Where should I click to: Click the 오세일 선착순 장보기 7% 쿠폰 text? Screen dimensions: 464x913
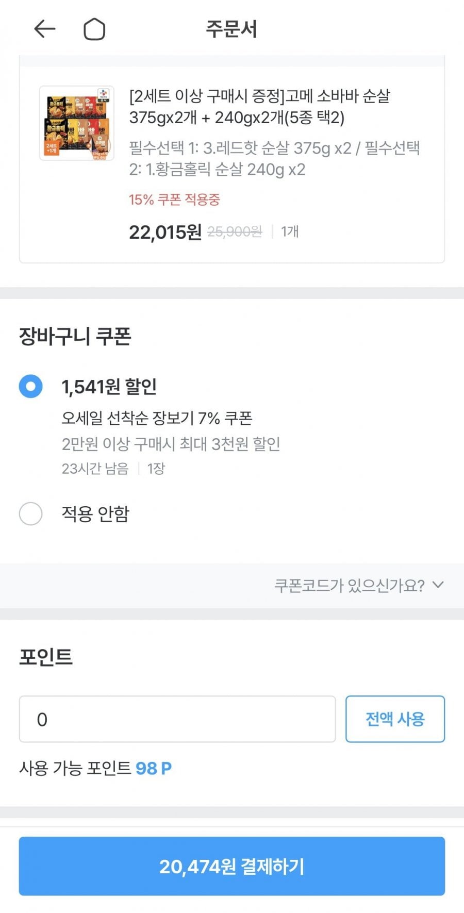point(157,418)
